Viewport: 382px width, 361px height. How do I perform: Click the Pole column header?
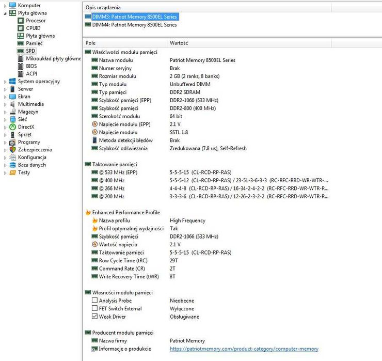click(125, 43)
